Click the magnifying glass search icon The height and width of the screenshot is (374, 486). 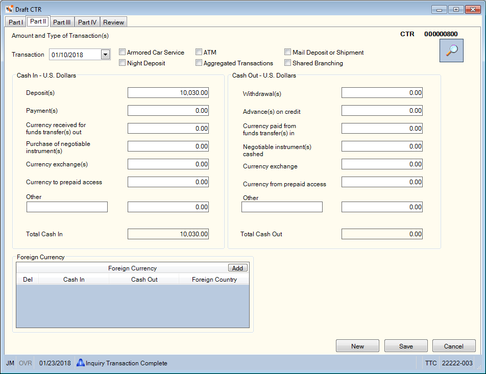[x=451, y=51]
